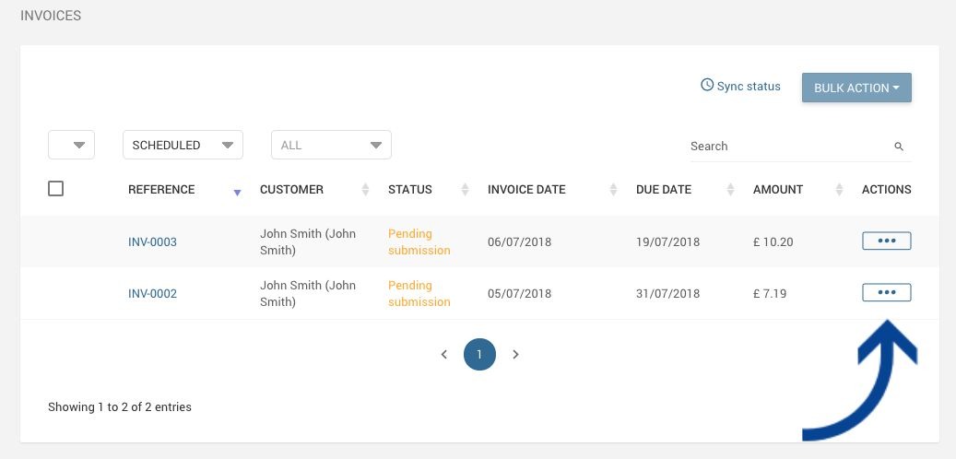Open actions menu for INV-0003
Viewport: 956px width, 459px height.
[887, 241]
